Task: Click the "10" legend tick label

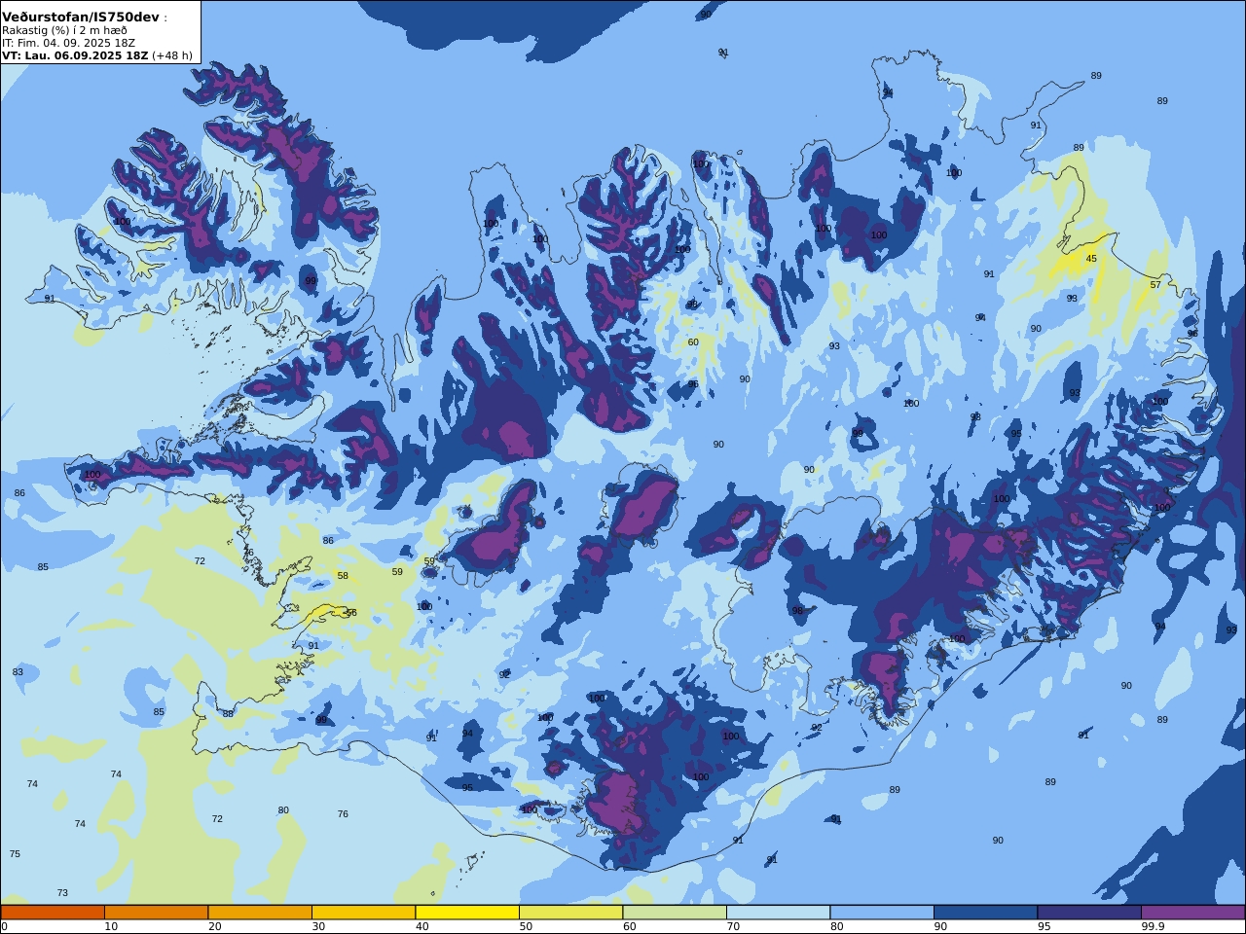Action: 111,926
